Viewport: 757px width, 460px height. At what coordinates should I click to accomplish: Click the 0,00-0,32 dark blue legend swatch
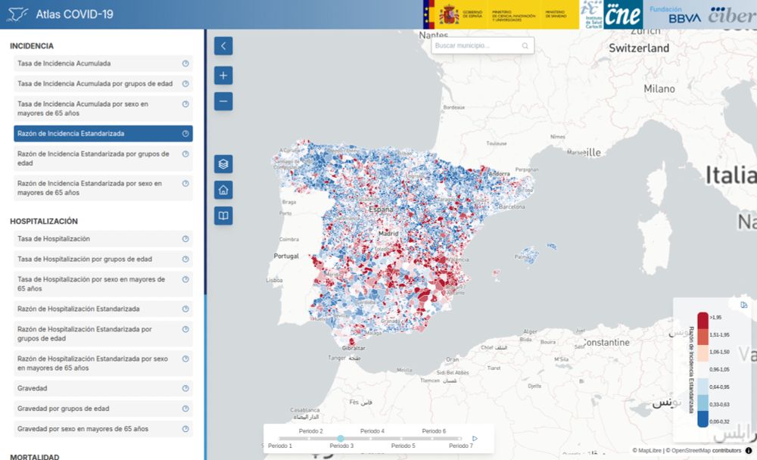tap(702, 419)
